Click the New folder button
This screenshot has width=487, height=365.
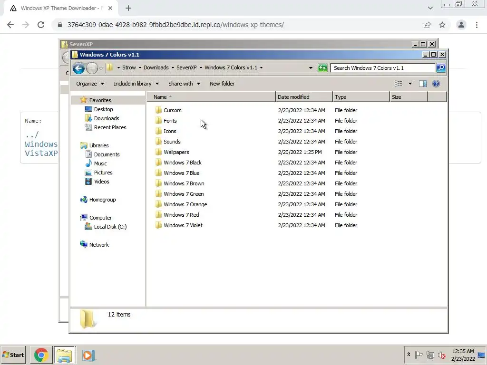(x=222, y=84)
